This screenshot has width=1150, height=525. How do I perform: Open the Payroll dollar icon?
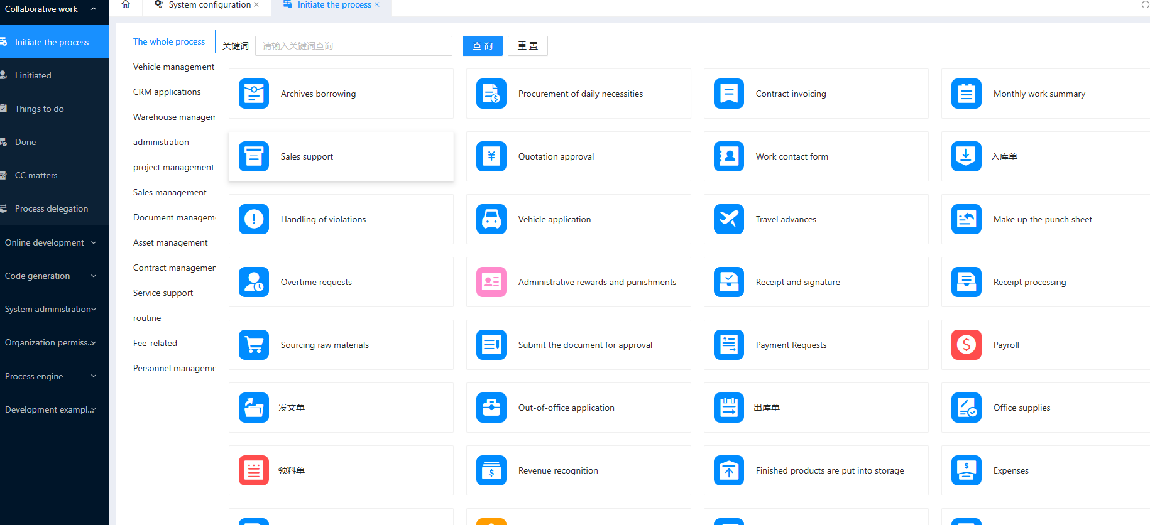pos(967,345)
